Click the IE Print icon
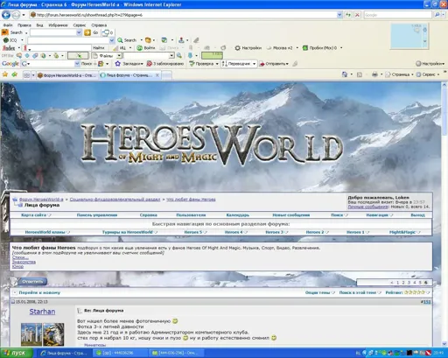 pyautogui.click(x=374, y=74)
